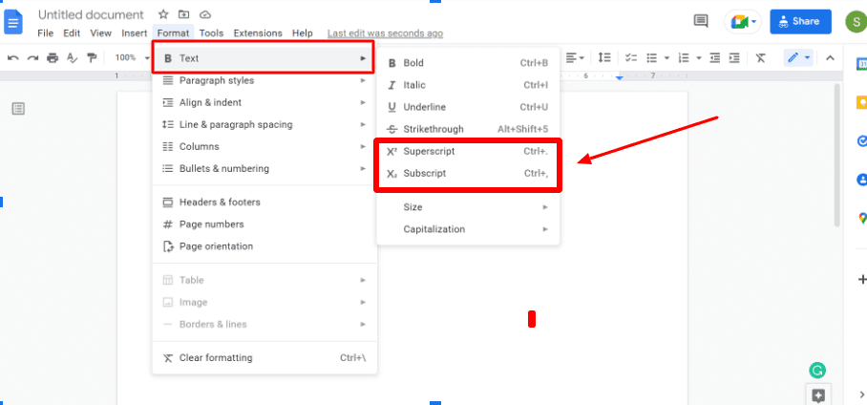Apply Strikethrough from the Text submenu
Image resolution: width=867 pixels, height=405 pixels.
(468, 129)
